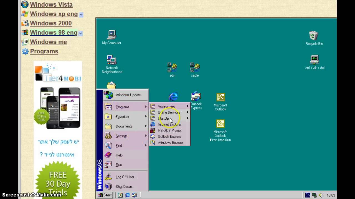
Task: Click the partially hidden folder icon on the desktop
Action: click(111, 85)
